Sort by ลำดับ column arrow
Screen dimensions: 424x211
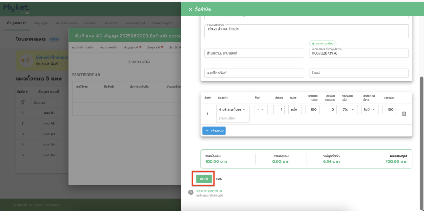point(27,92)
